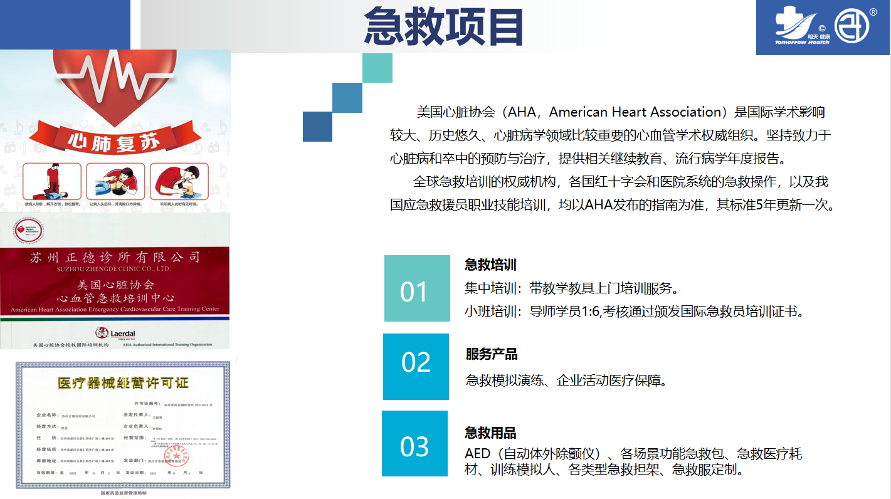Click the Laerdal logo on the certificate
The image size is (891, 499).
click(x=115, y=332)
